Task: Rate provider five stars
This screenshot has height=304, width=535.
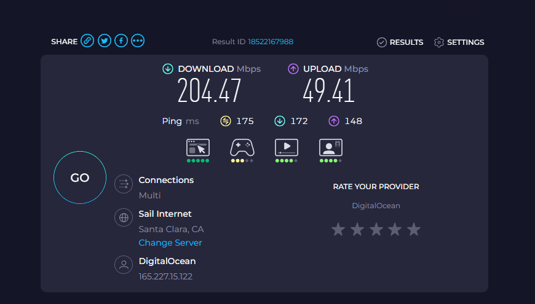Action: click(x=414, y=229)
